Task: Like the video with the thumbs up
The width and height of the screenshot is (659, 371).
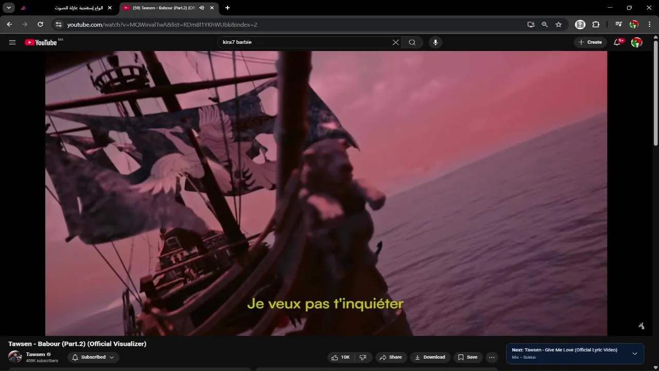Action: click(341, 357)
